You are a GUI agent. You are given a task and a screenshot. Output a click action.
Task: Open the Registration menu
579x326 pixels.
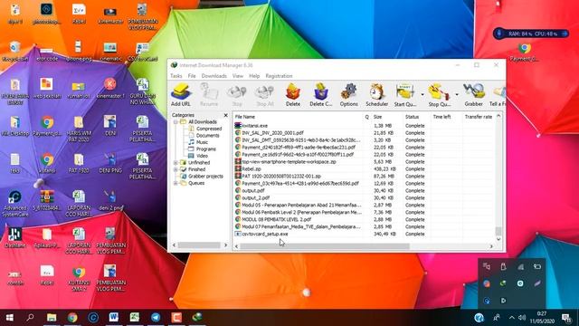(x=279, y=76)
